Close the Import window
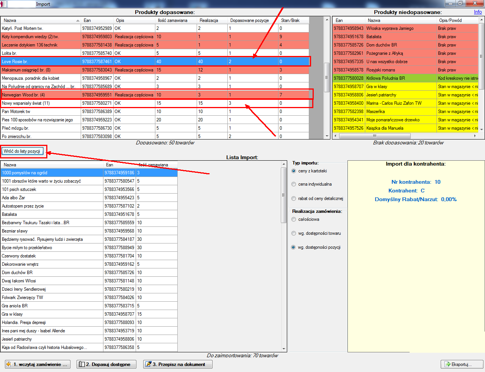Image resolution: width=485 pixels, height=372 pixels. pyautogui.click(x=474, y=3)
